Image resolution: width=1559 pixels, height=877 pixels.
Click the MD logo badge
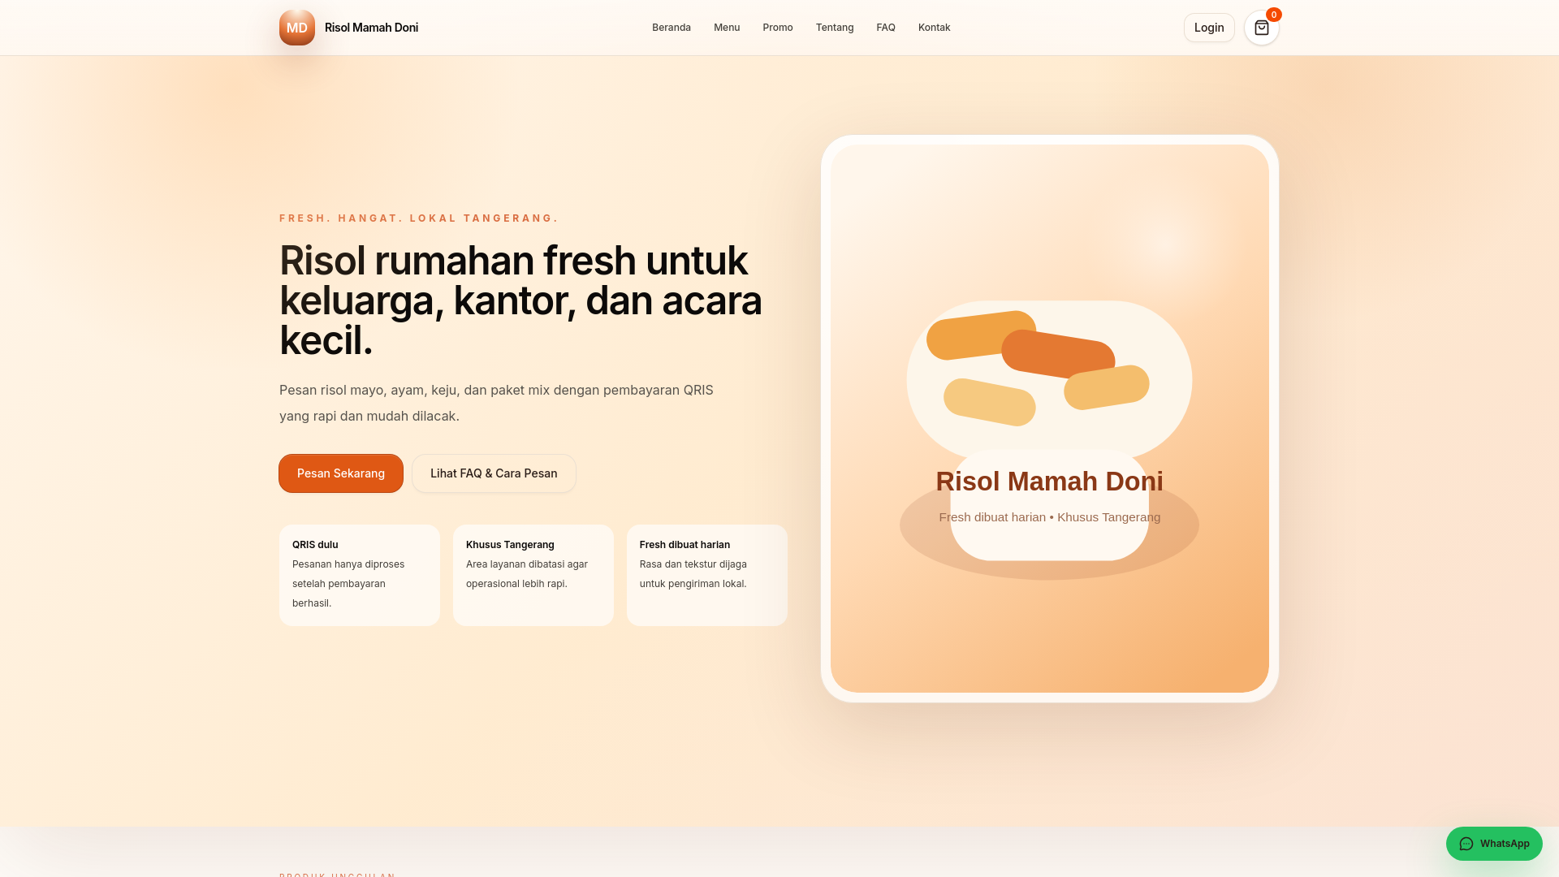[297, 28]
